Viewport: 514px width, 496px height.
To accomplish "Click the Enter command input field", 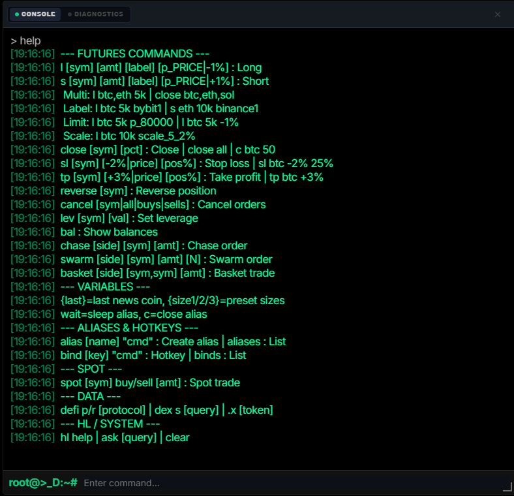I will point(292,483).
